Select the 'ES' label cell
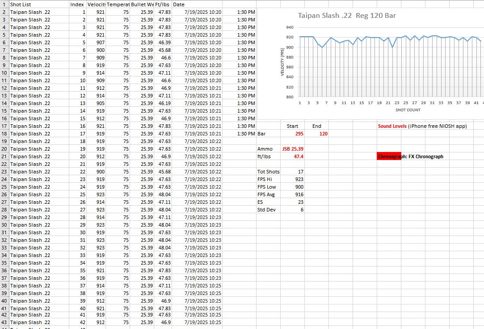Screen dimensions: 484x329 point(268,202)
